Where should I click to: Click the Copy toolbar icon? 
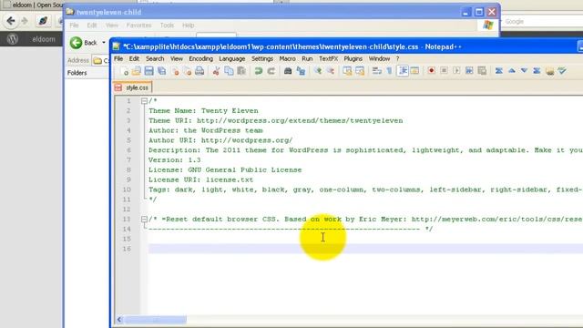point(229,71)
